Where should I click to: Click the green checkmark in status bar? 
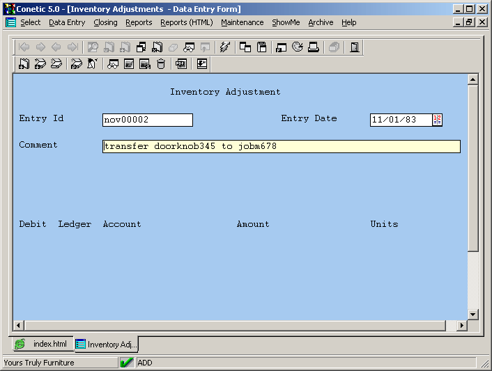point(127,363)
